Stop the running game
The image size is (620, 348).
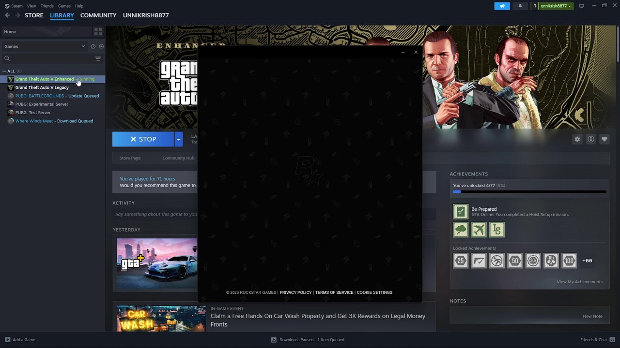tap(143, 139)
